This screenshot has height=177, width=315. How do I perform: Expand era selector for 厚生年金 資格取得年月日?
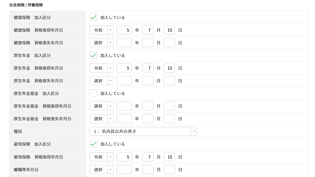pos(101,68)
